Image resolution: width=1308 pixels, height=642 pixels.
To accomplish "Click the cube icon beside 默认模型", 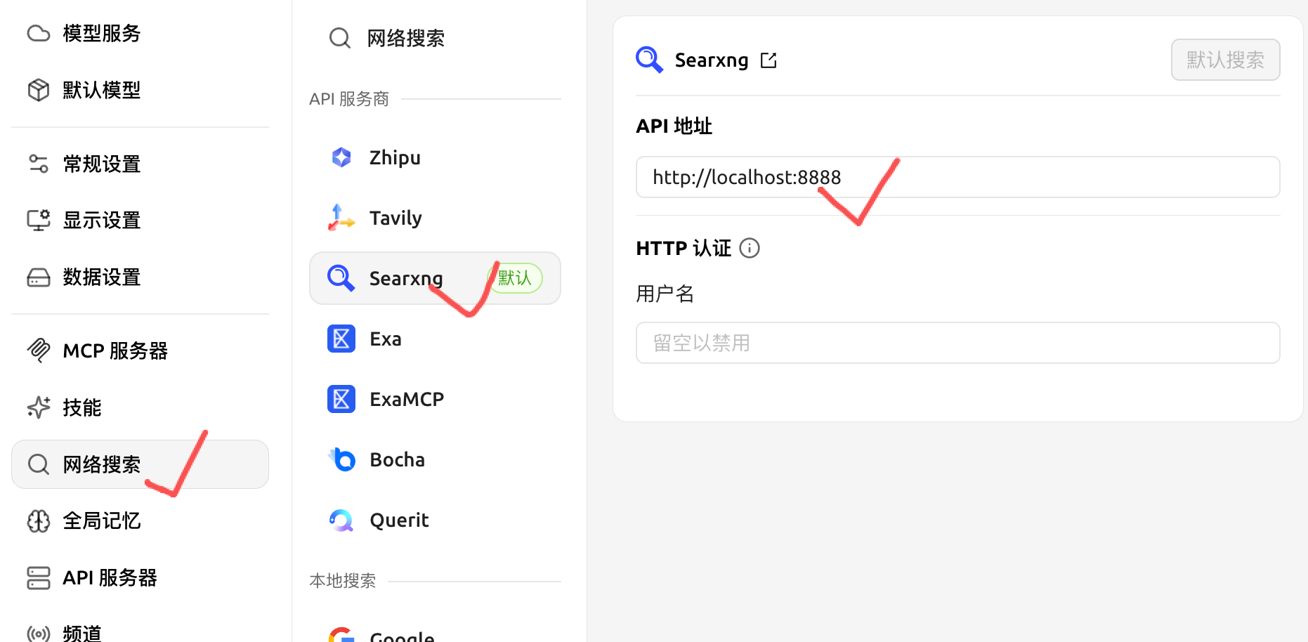I will click(39, 90).
